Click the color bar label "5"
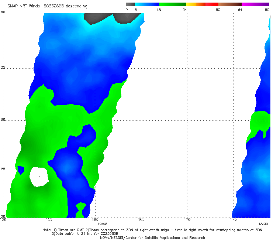Screen dimensions: 273x240 [x=136, y=10]
